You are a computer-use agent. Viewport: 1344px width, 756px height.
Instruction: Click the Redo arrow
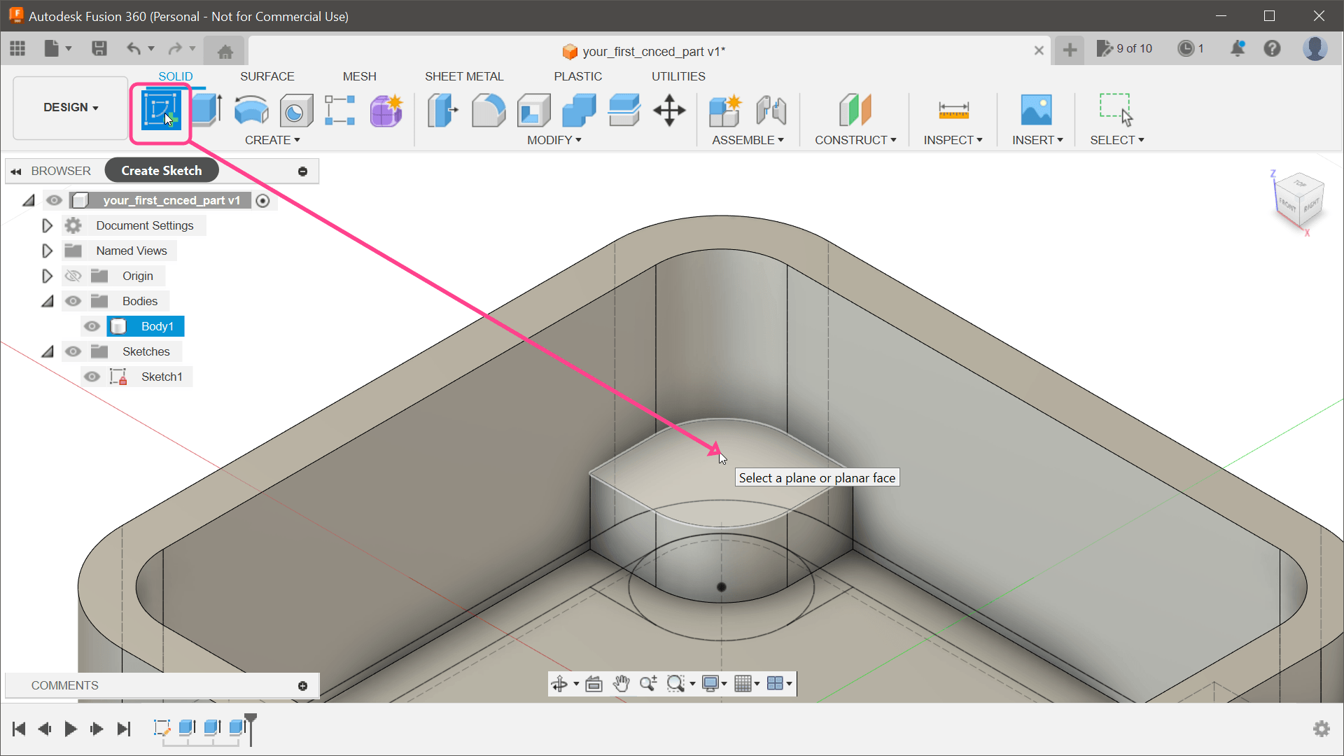click(175, 48)
